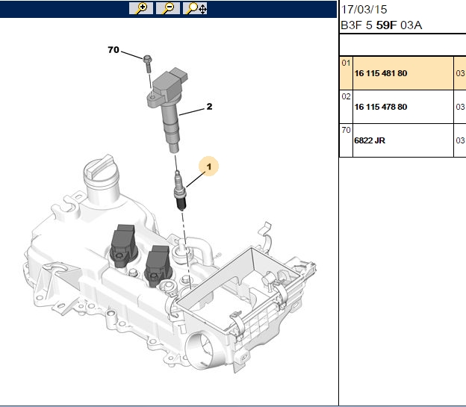466x407 pixels.
Task: Click the mounting bolt illustration
Action: [x=147, y=63]
